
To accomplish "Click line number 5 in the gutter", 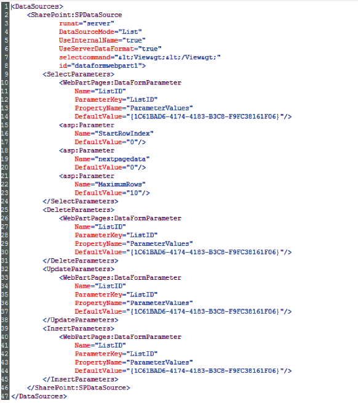I will click(6, 40).
